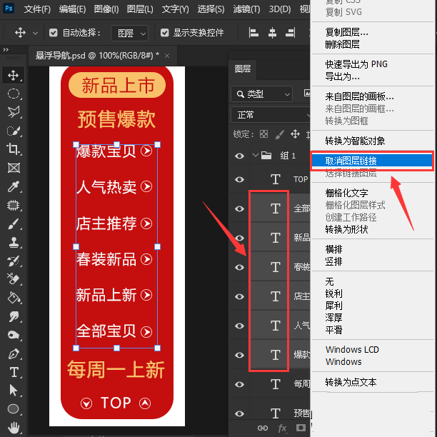This screenshot has width=437, height=437.
Task: Select the Move tool in toolbar
Action: coord(13,75)
